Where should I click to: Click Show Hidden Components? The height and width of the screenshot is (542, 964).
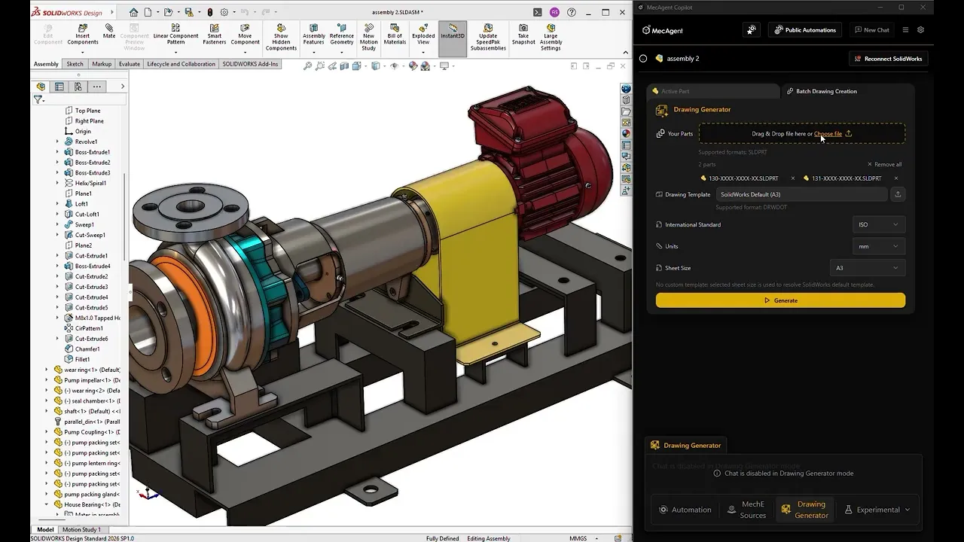(x=281, y=38)
